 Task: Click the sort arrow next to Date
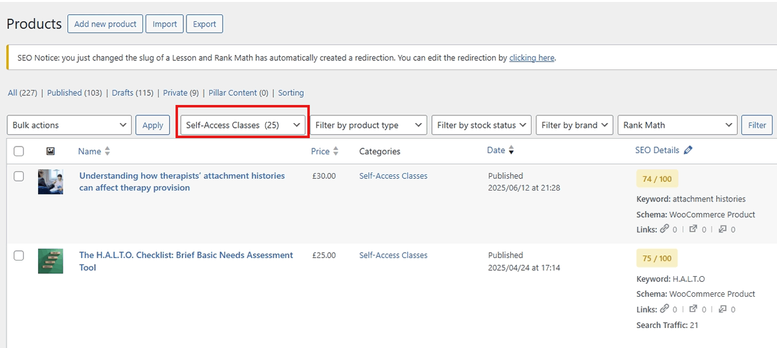pyautogui.click(x=511, y=151)
